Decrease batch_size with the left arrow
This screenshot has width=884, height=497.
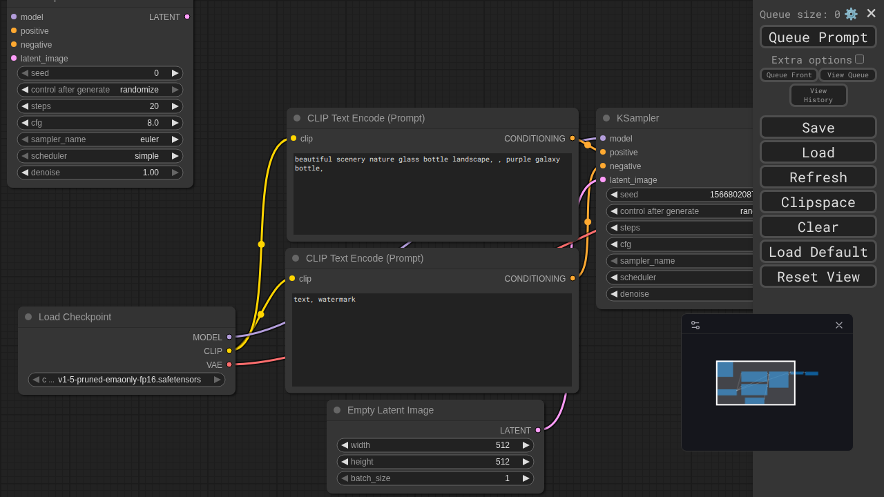tap(345, 478)
